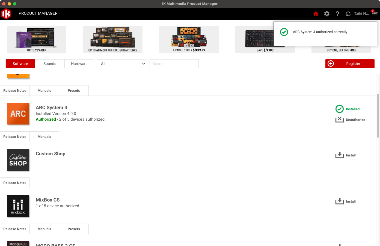The width and height of the screenshot is (380, 246).
Task: Refresh the product list with the sync icon
Action: tap(348, 14)
